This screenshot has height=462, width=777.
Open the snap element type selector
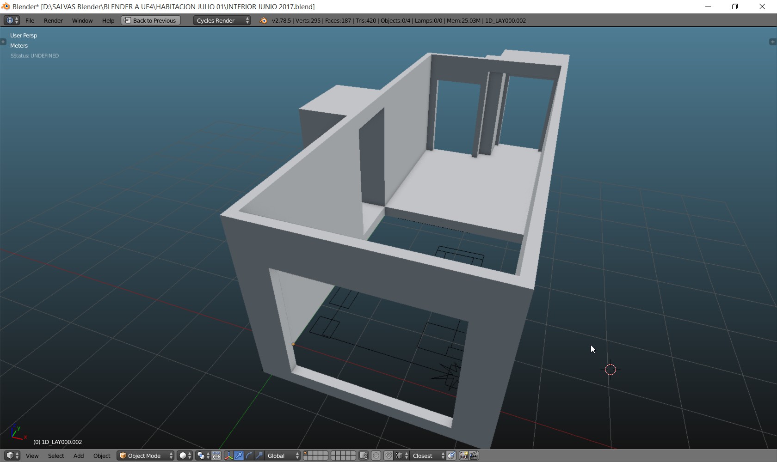(401, 456)
